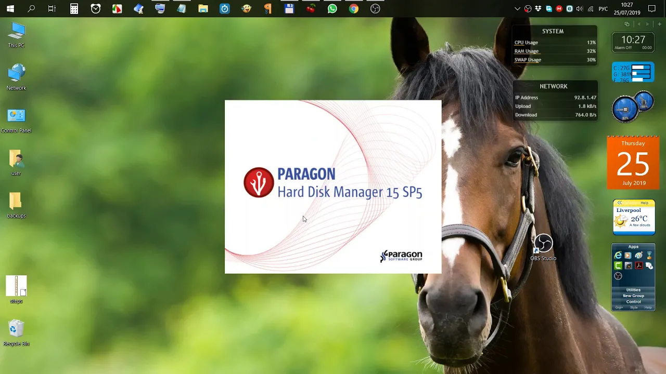Open Paint palette icon in Apps widget
Viewport: 666px width, 374px height.
click(x=638, y=255)
